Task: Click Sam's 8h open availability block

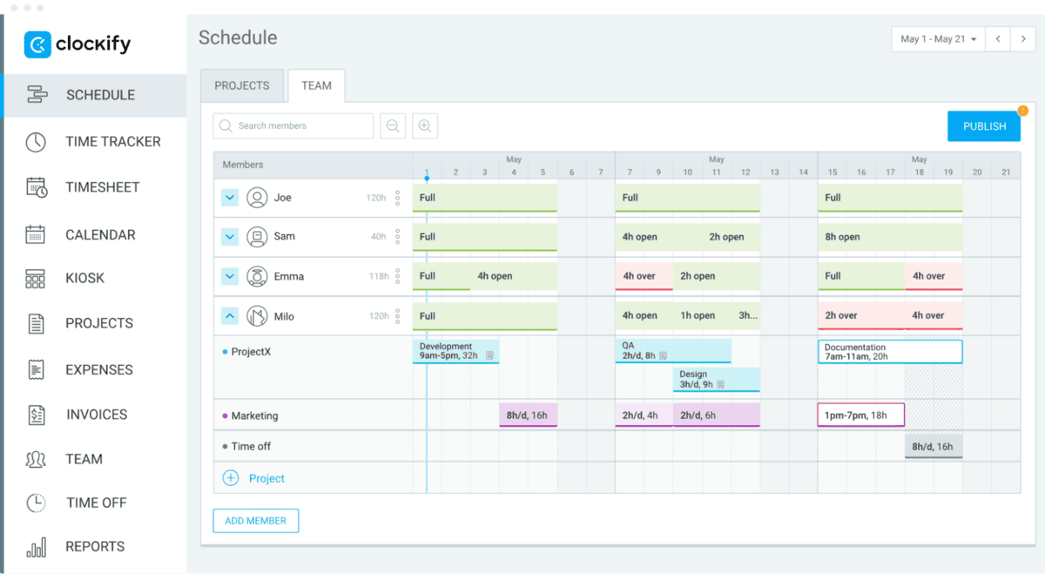Action: 890,237
